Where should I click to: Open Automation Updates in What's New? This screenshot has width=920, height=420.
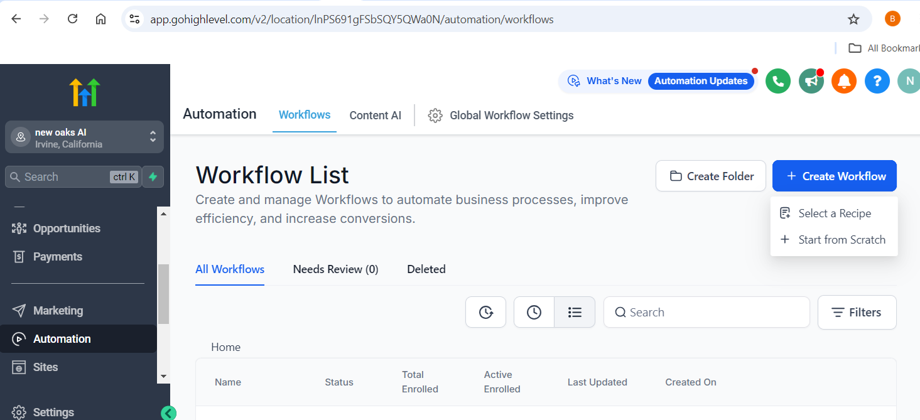701,81
